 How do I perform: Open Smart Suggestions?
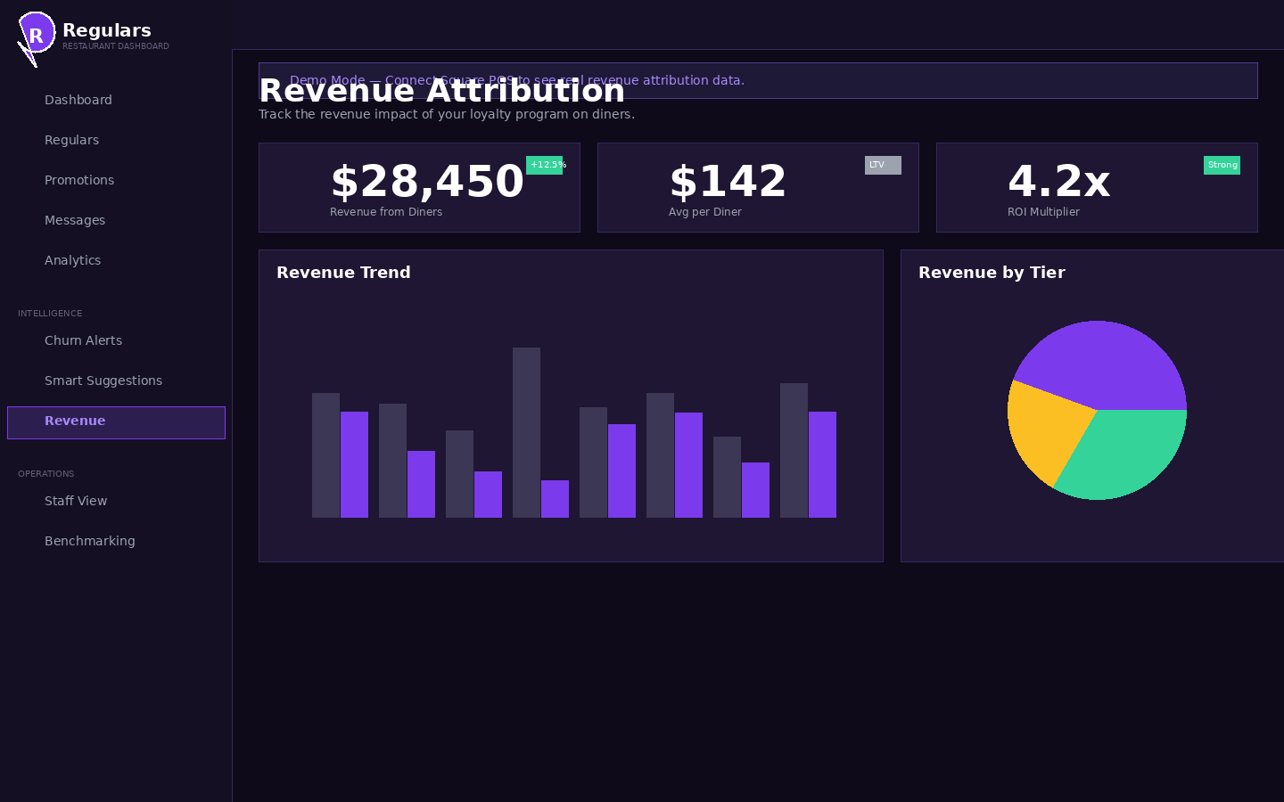point(103,381)
